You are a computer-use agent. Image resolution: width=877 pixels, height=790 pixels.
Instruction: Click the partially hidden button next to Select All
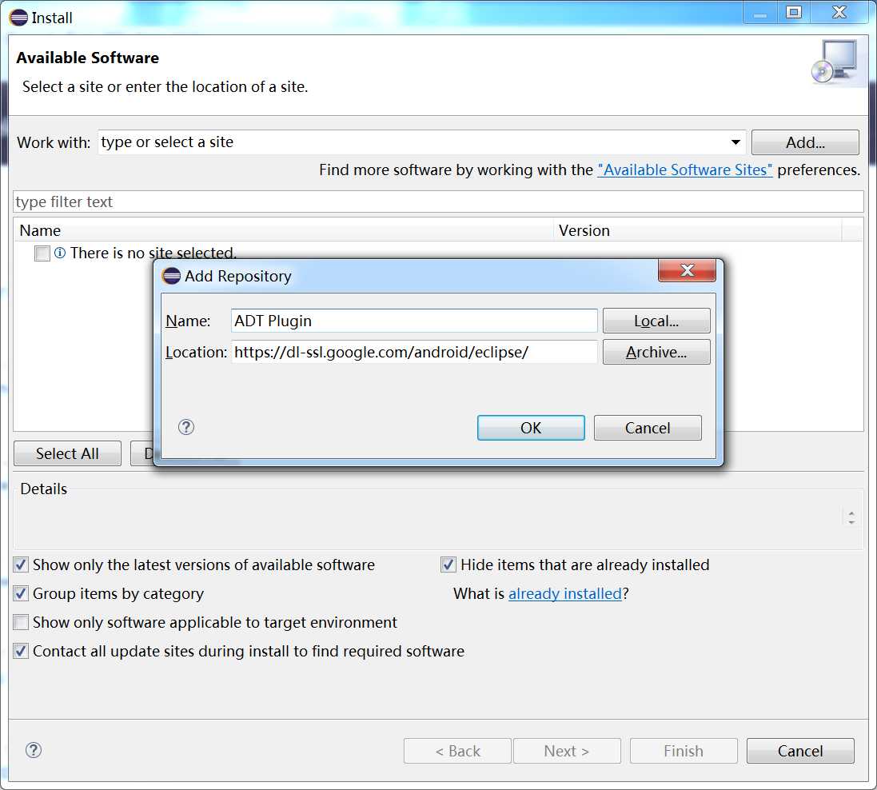(142, 453)
